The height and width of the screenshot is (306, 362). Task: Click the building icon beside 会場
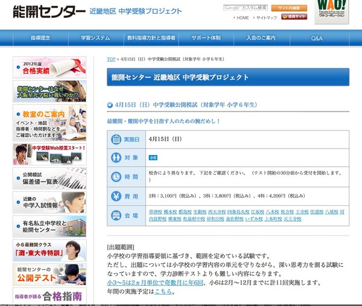point(116,215)
